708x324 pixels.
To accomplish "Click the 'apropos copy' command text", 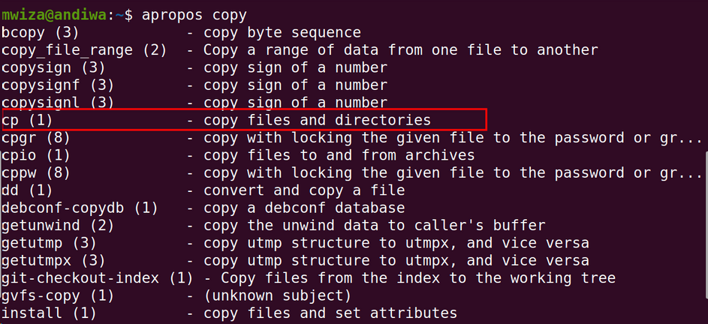I will pyautogui.click(x=194, y=15).
